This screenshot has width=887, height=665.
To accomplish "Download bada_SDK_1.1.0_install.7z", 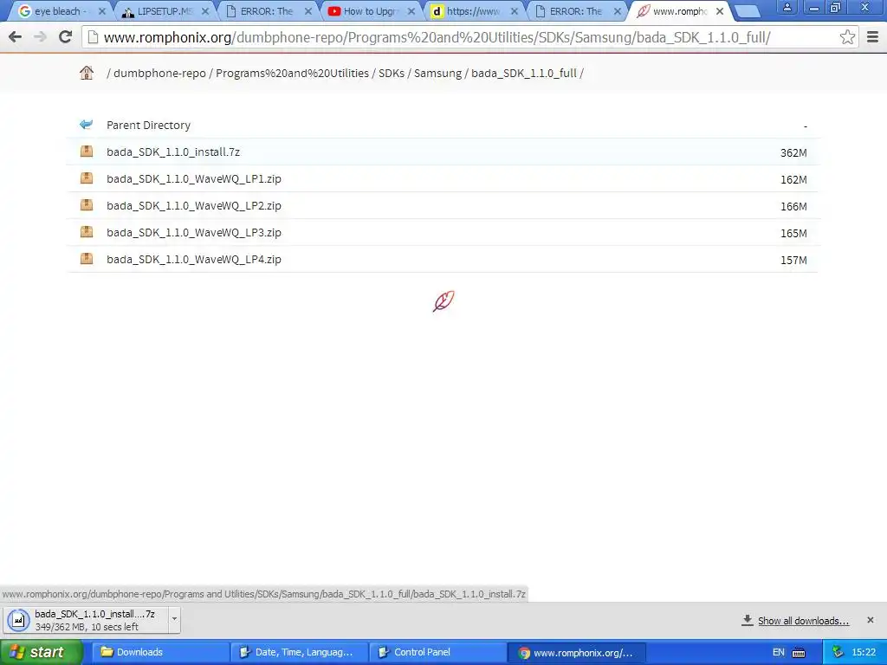I will click(x=173, y=152).
